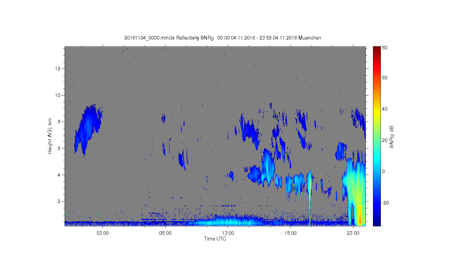Select the 13:00 time tick label
Image resolution: width=453 pixels, height=272 pixels.
coord(228,233)
